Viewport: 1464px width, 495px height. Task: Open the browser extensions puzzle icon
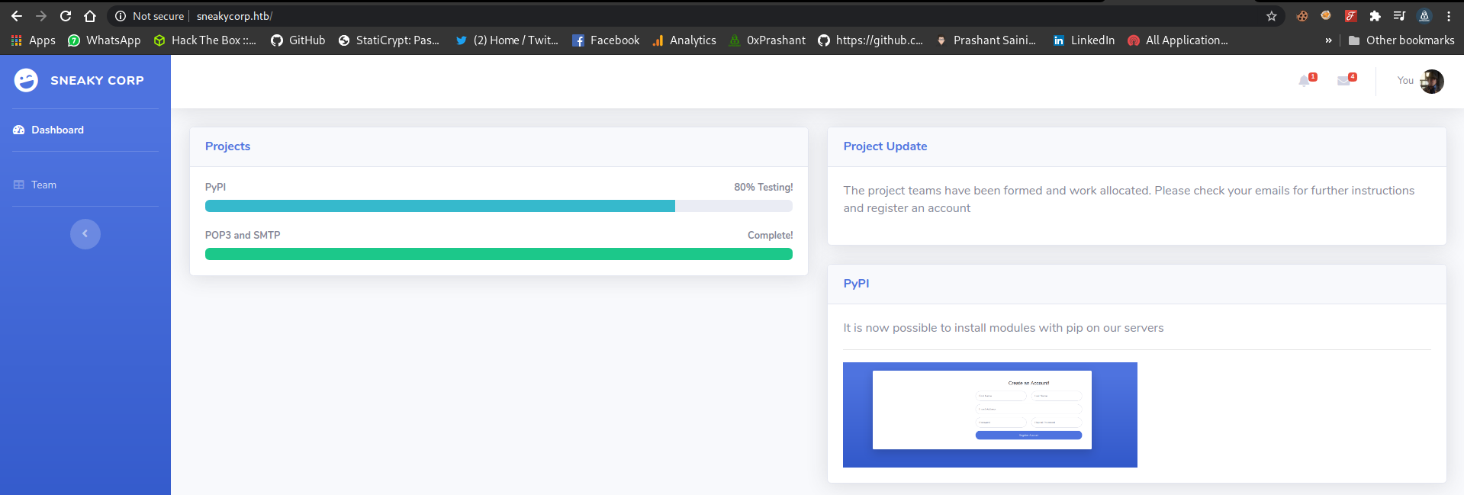[1375, 16]
